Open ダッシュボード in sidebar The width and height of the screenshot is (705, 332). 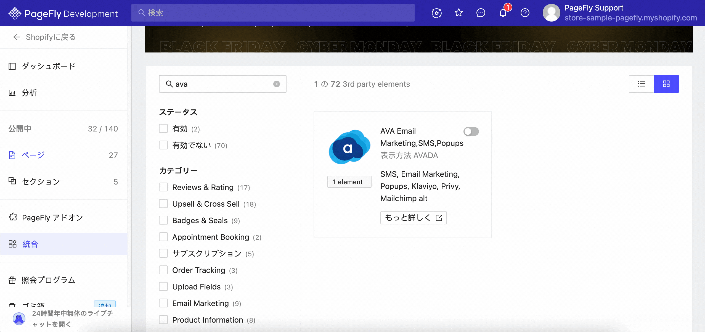63,66
